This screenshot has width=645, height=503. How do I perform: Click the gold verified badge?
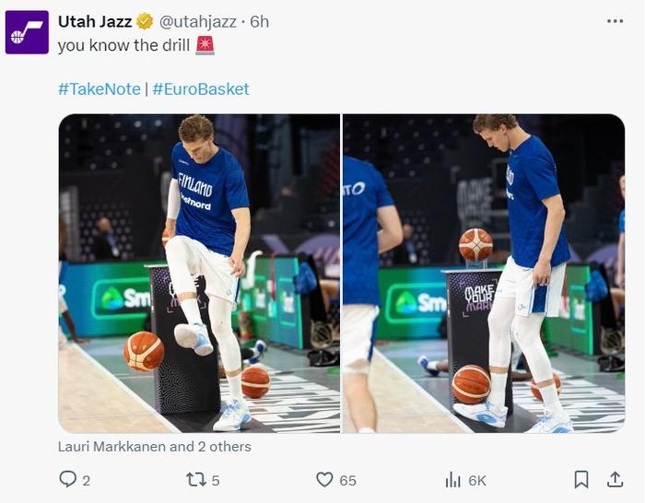145,21
